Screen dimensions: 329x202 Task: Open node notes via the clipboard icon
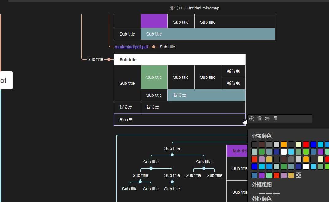275,119
